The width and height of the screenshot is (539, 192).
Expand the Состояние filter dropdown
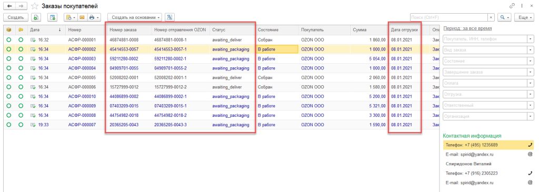click(531, 61)
